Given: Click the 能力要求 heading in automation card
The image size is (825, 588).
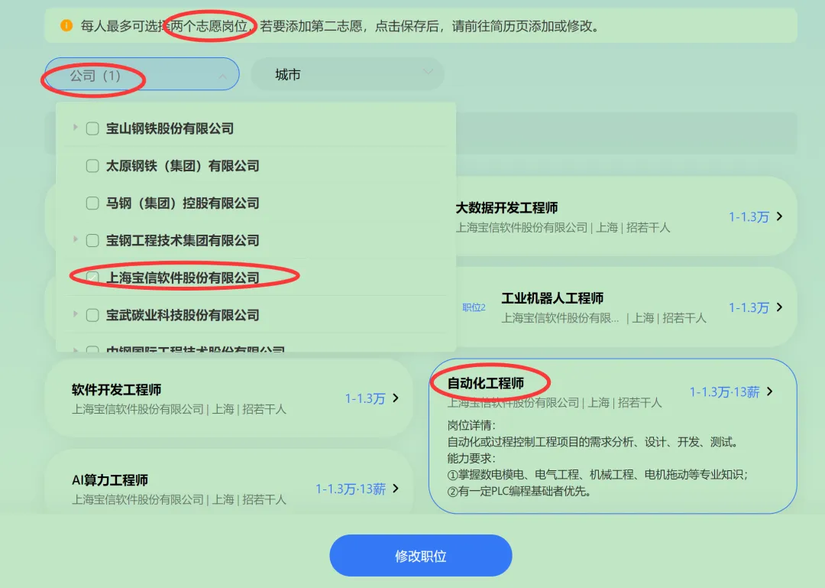Looking at the screenshot, I should pos(471,458).
